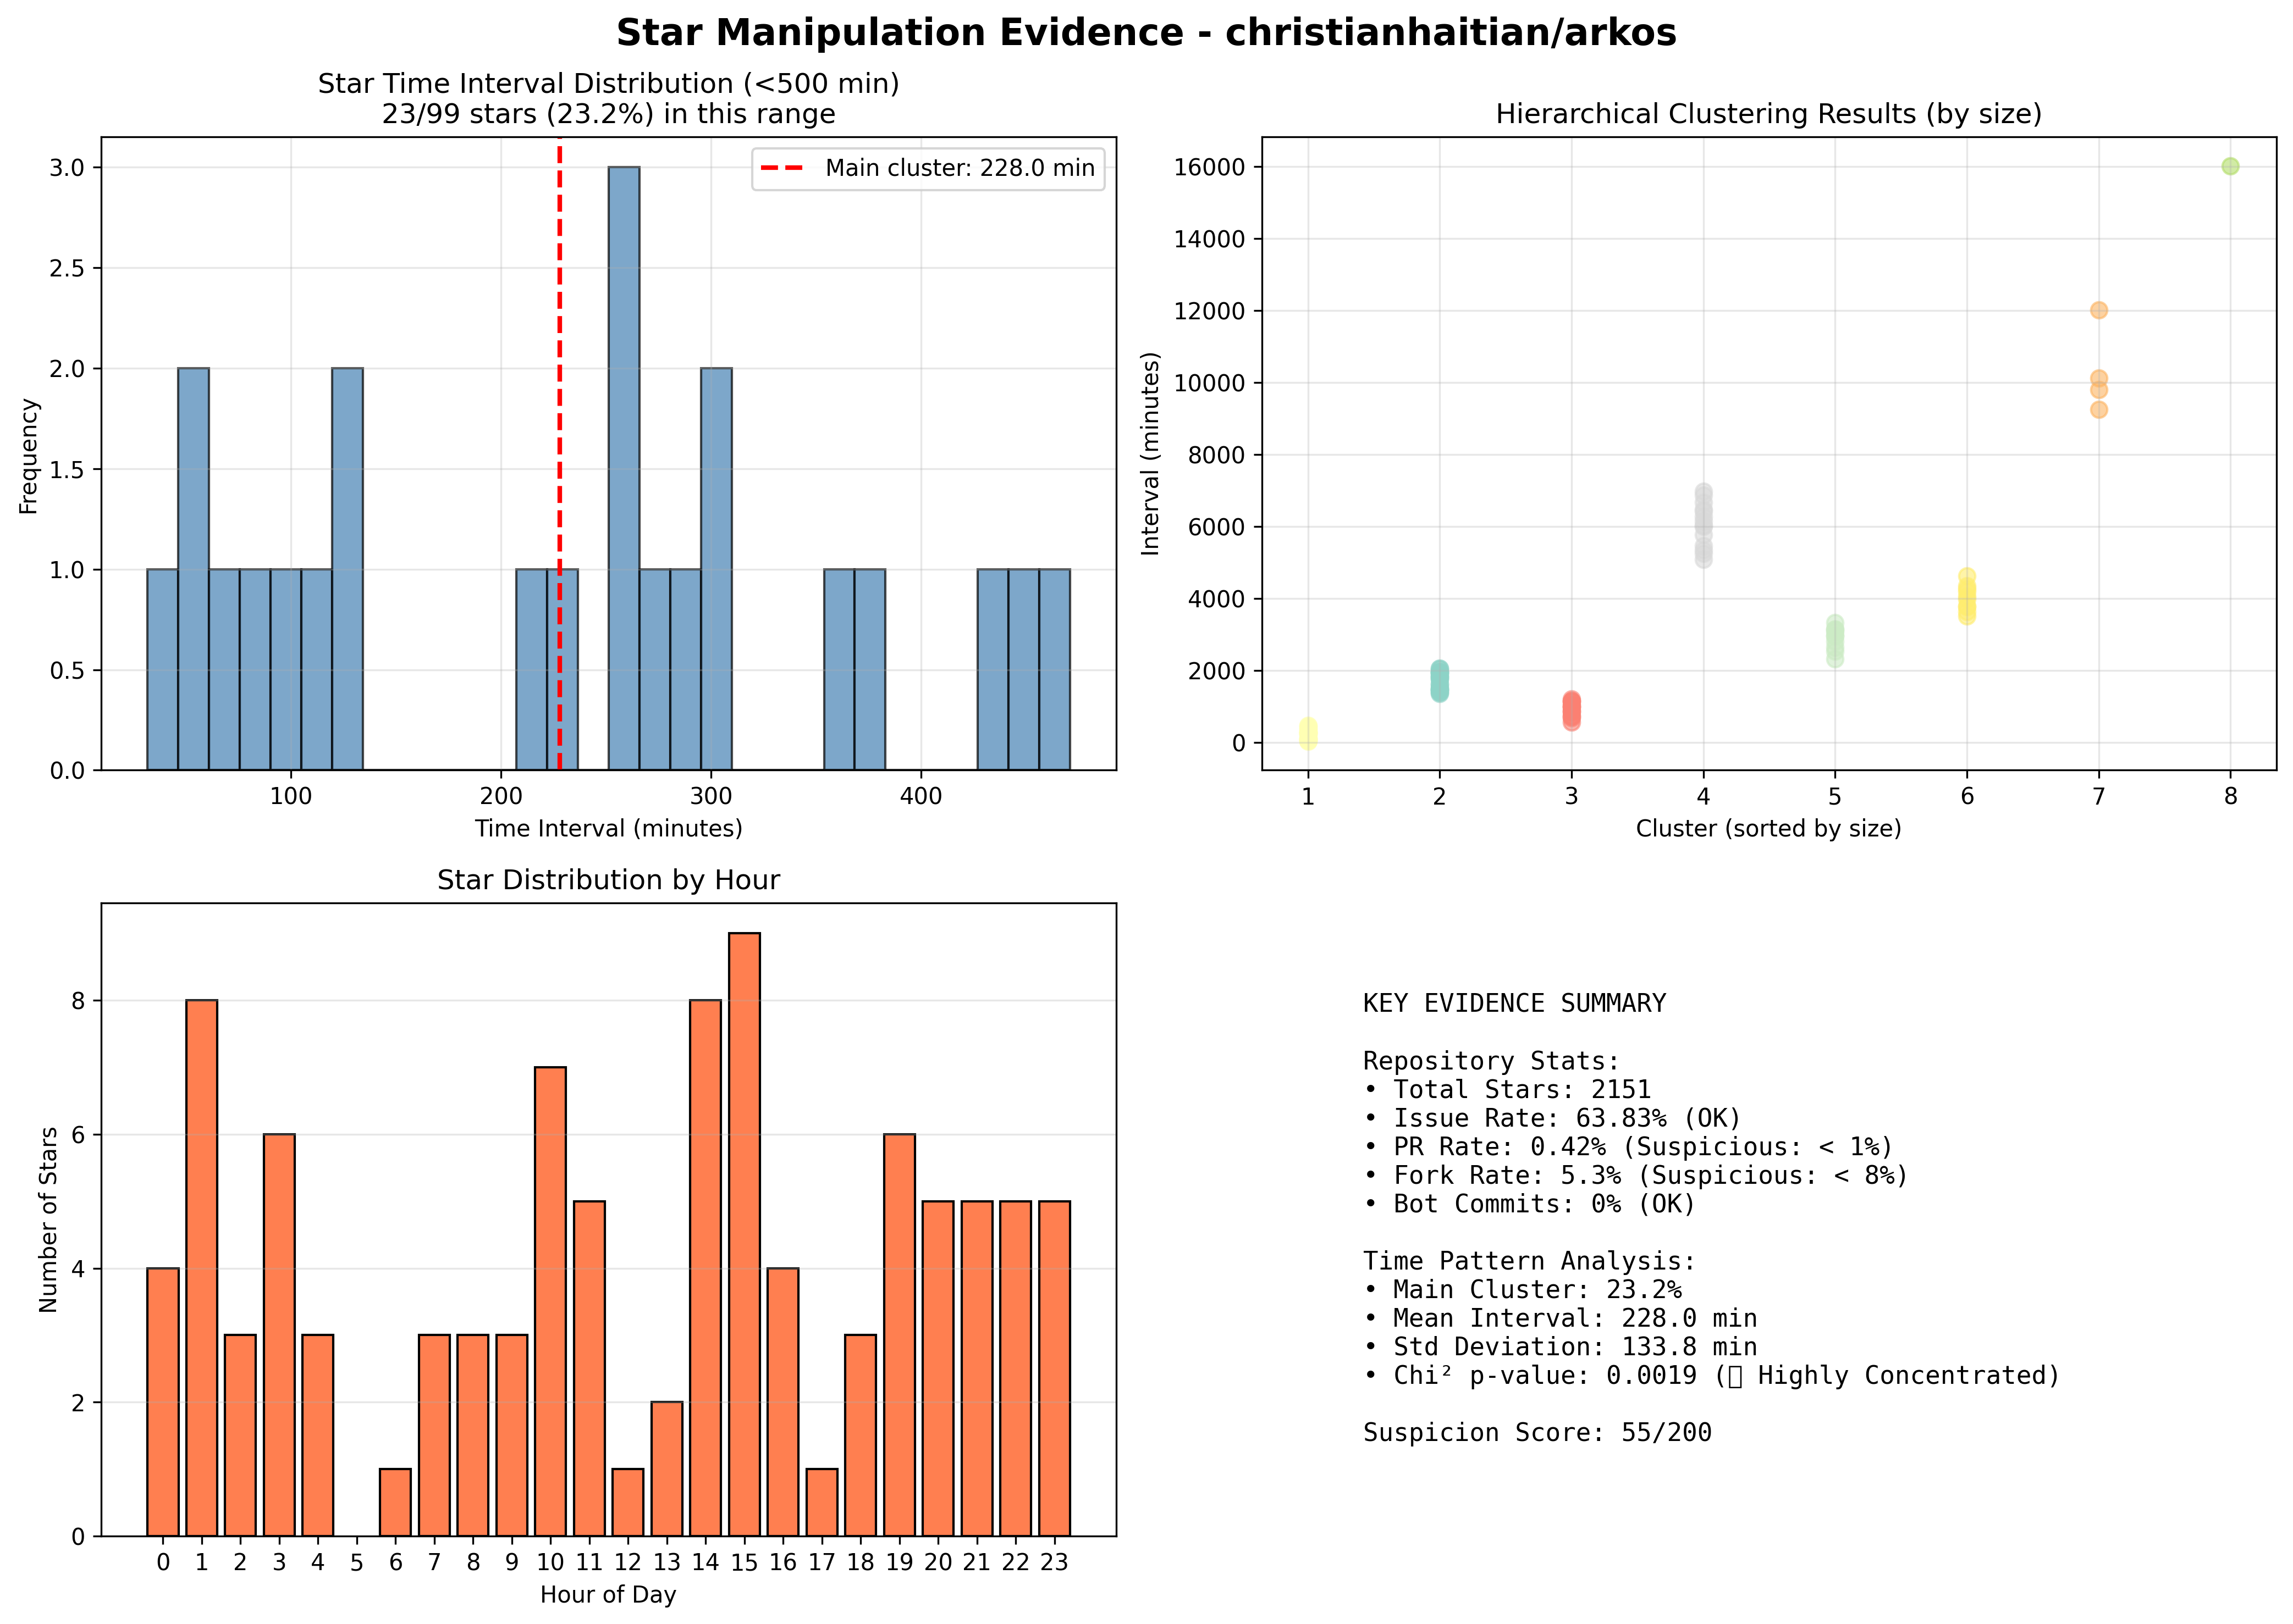
Task: Click the red dashed main cluster line
Action: click(x=559, y=454)
